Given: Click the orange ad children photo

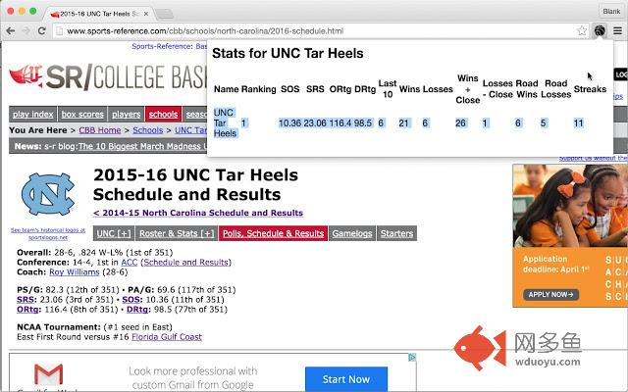Looking at the screenshot, I should [x=570, y=206].
